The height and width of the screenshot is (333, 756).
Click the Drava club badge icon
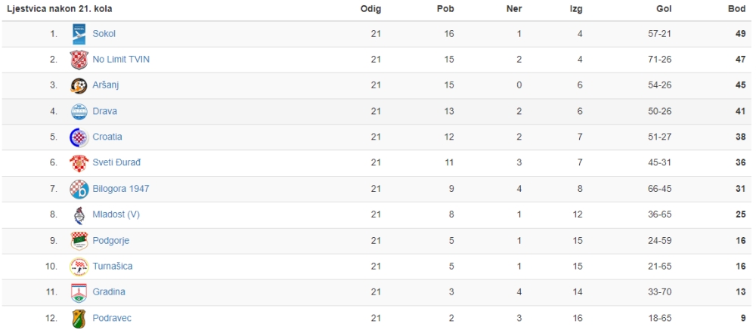(79, 111)
